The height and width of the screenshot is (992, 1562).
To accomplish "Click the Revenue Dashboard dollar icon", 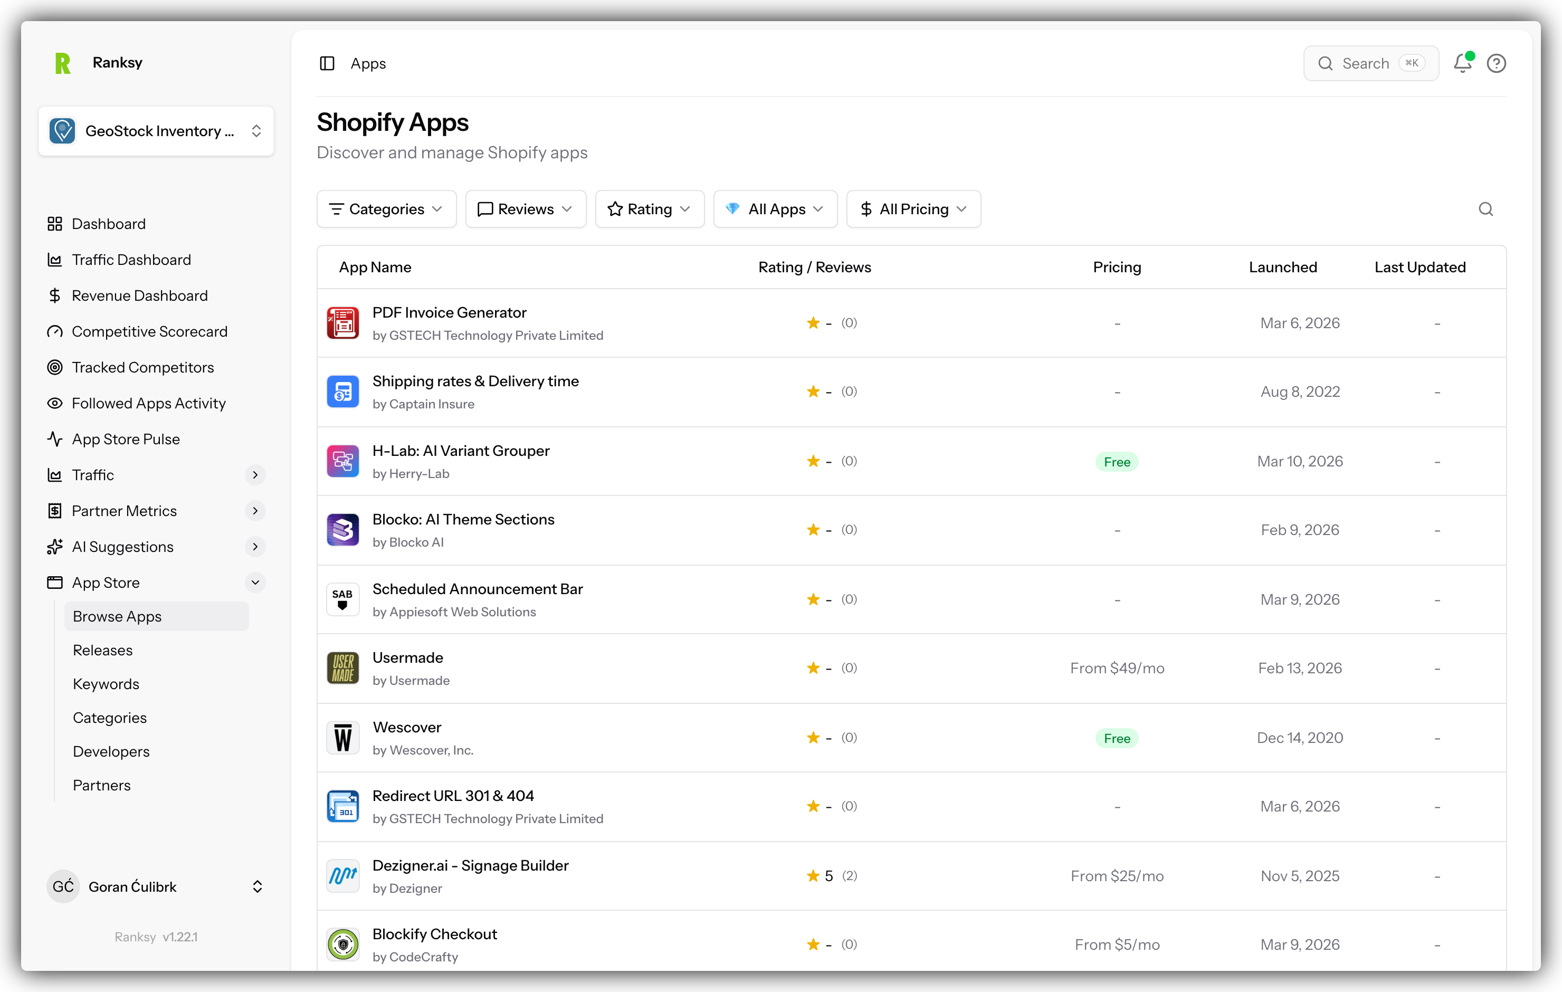I will coord(54,296).
